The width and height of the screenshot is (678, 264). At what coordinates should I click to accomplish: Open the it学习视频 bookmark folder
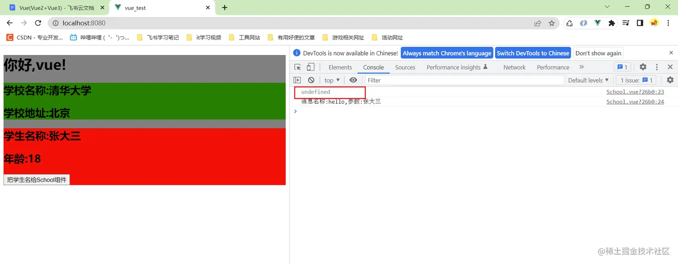(x=204, y=38)
